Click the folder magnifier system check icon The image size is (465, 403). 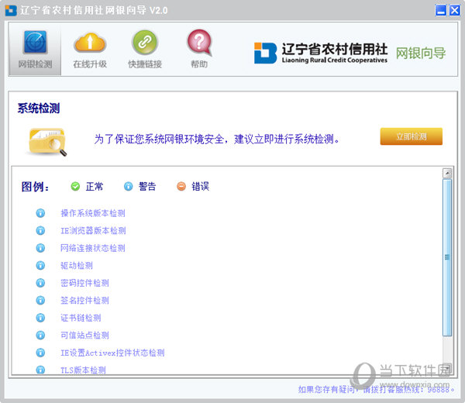click(47, 142)
